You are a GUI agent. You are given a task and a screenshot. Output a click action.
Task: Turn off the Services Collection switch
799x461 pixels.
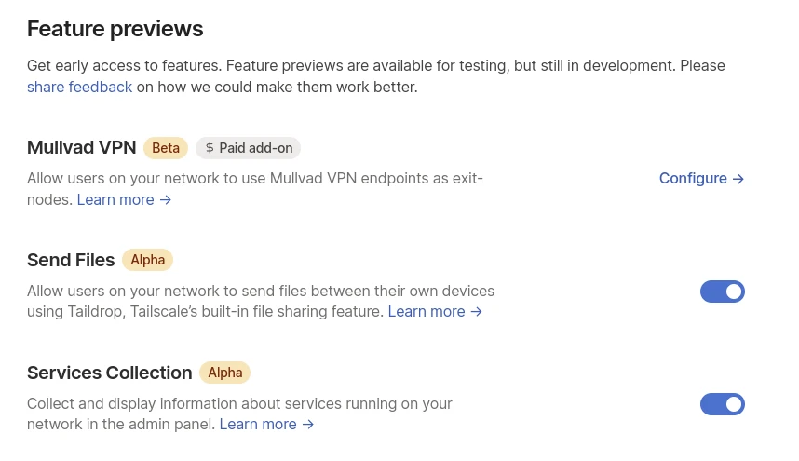722,404
